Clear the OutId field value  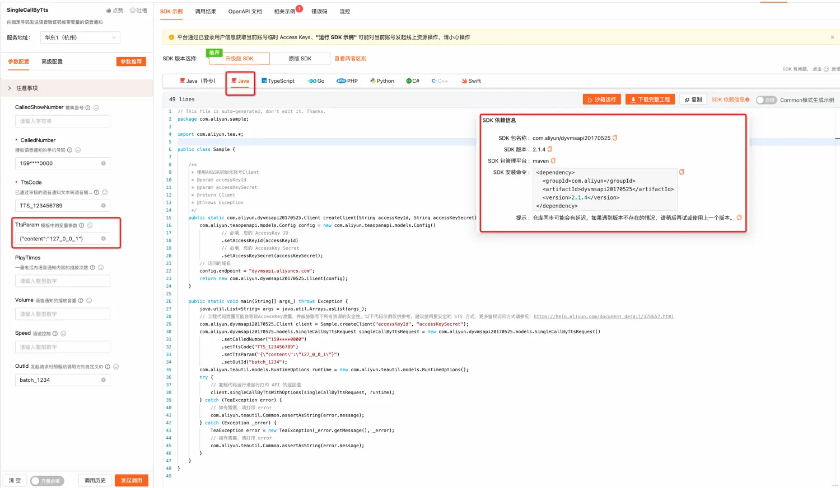coord(104,380)
